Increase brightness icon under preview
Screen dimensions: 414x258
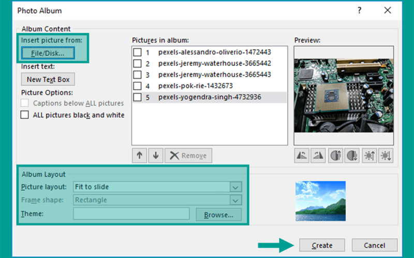tap(369, 156)
